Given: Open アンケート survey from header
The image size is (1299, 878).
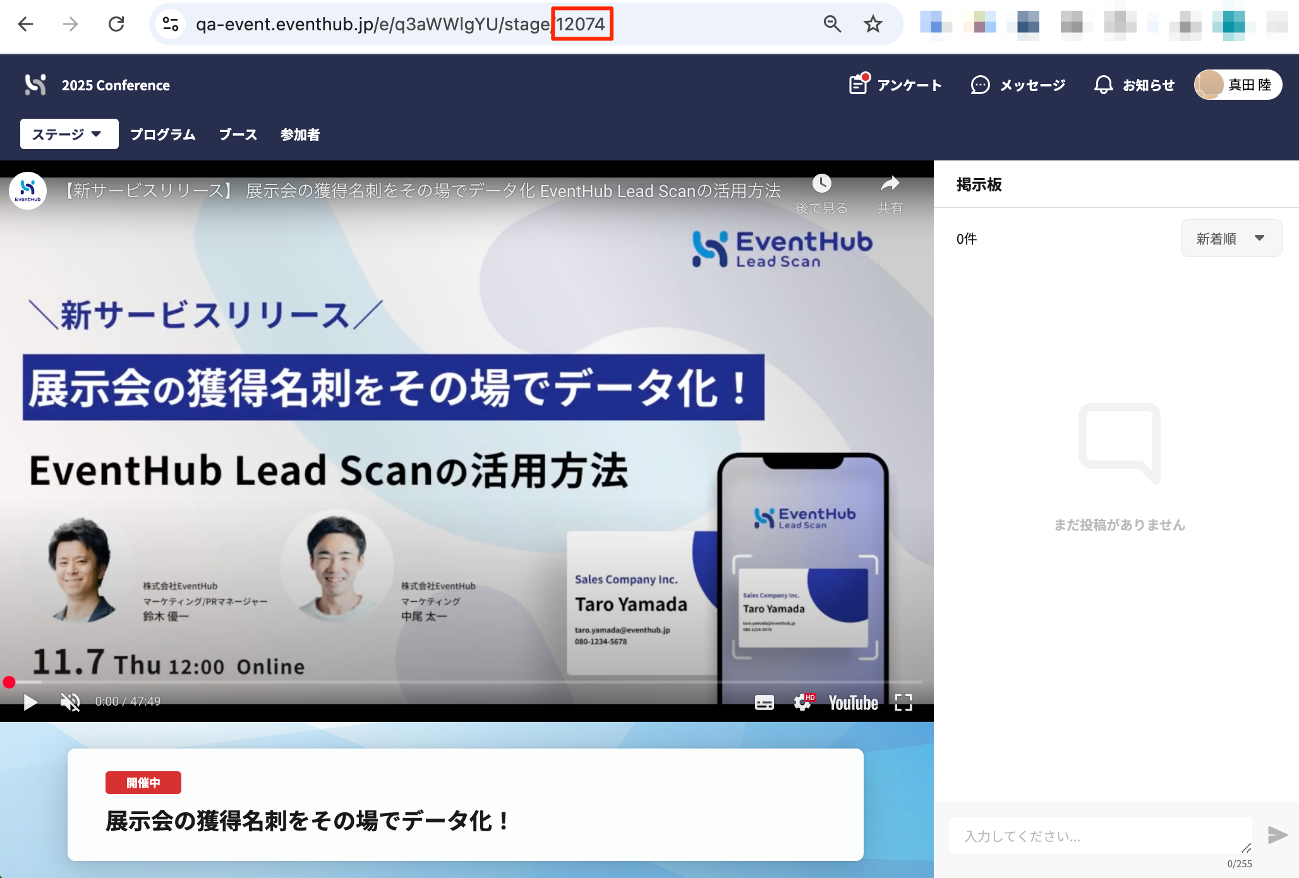Looking at the screenshot, I should click(x=895, y=85).
